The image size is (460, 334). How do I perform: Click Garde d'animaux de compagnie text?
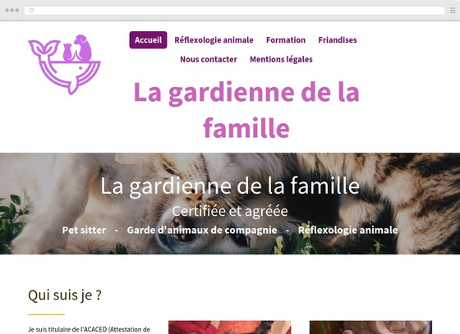click(202, 231)
